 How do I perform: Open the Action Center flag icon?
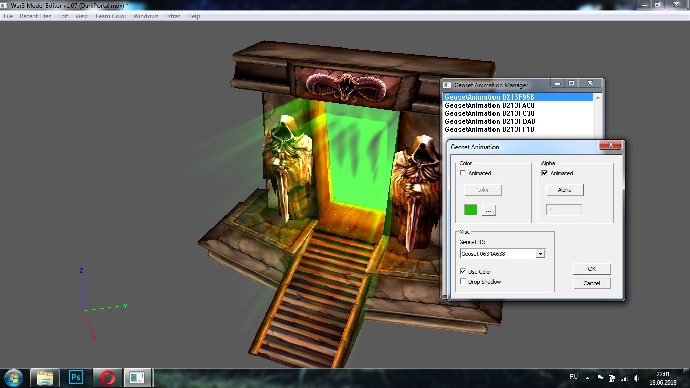click(600, 378)
